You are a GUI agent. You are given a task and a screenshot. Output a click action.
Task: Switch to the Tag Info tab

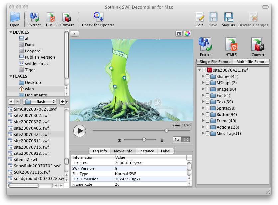[x=100, y=151]
